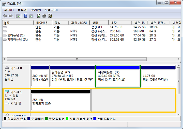Click the left arrow of horizontal scrollbar

(x=4, y=59)
